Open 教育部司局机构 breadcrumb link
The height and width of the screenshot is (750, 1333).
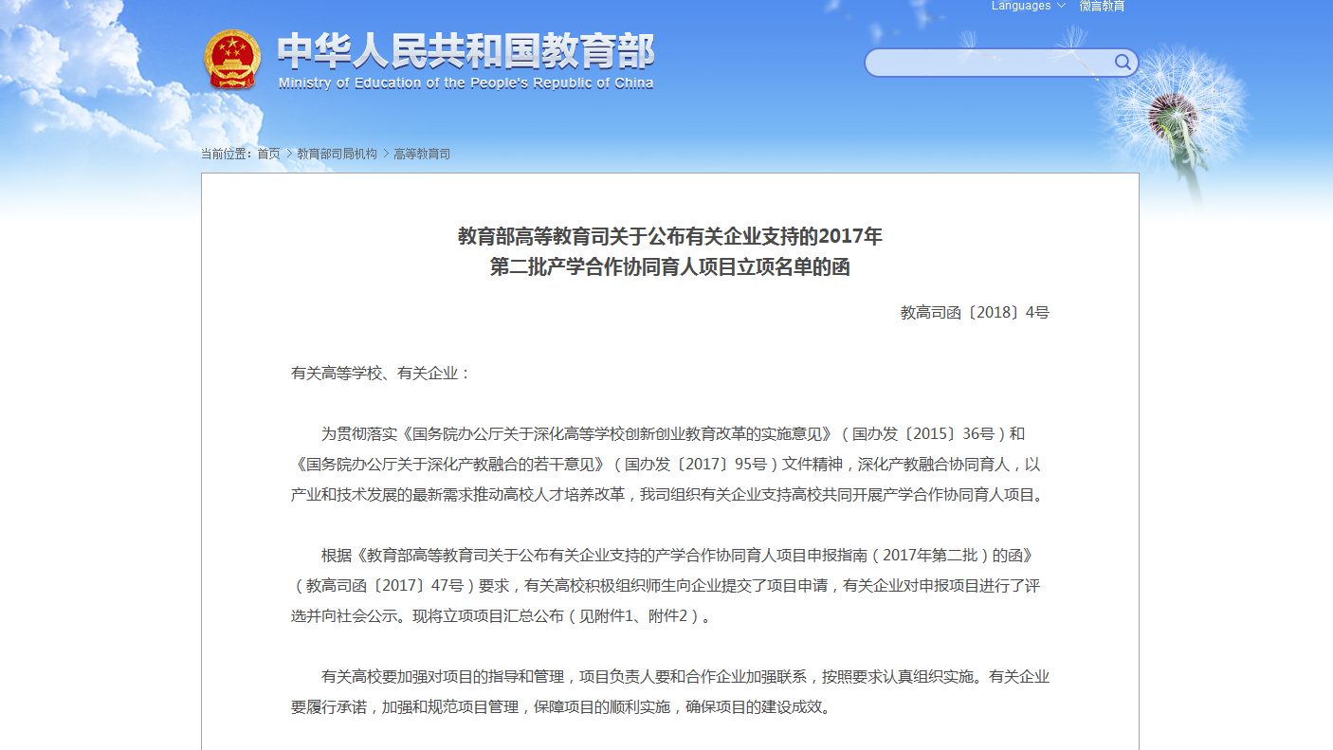[x=337, y=154]
